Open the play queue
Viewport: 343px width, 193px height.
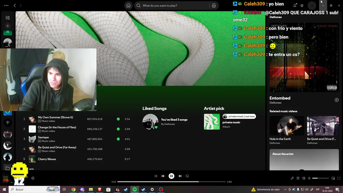[298, 178]
